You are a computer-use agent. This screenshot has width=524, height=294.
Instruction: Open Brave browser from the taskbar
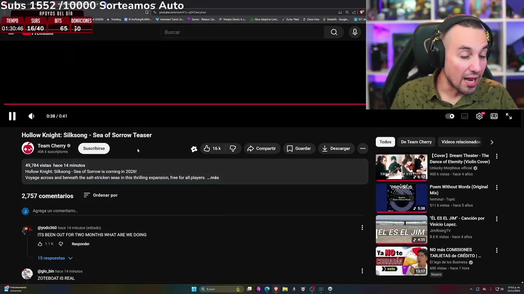[276, 289]
